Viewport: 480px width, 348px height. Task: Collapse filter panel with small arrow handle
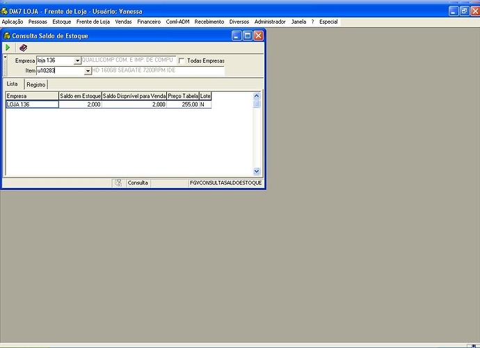(5, 57)
